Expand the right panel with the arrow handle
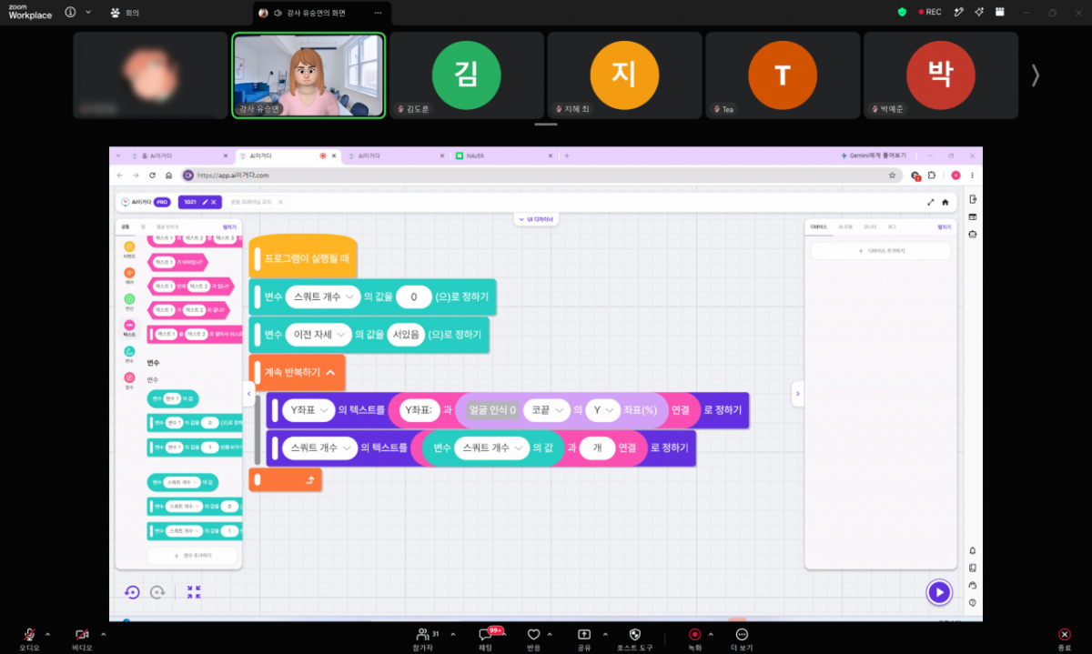This screenshot has width=1092, height=654. click(797, 393)
